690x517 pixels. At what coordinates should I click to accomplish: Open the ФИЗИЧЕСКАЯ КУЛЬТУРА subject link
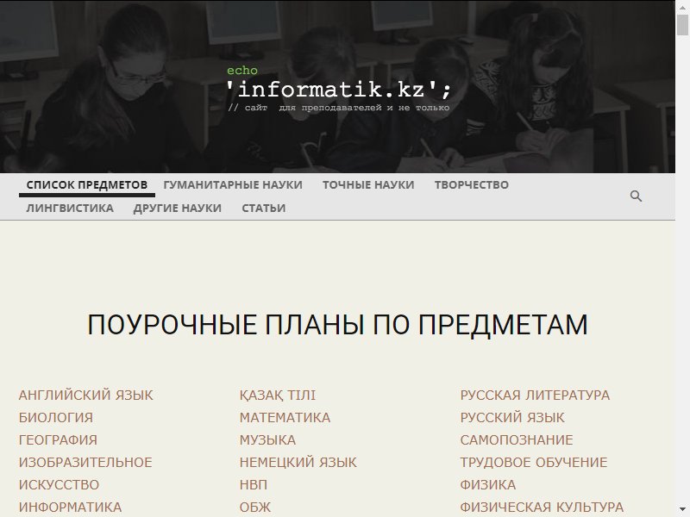542,507
